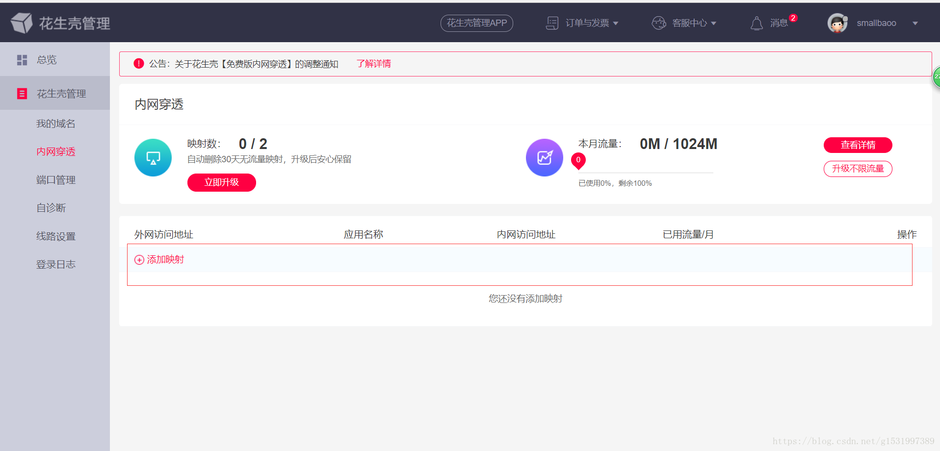Screen dimensions: 940x451
Task: Click the announcement text about 免费版内网穿透
Action: [244, 64]
